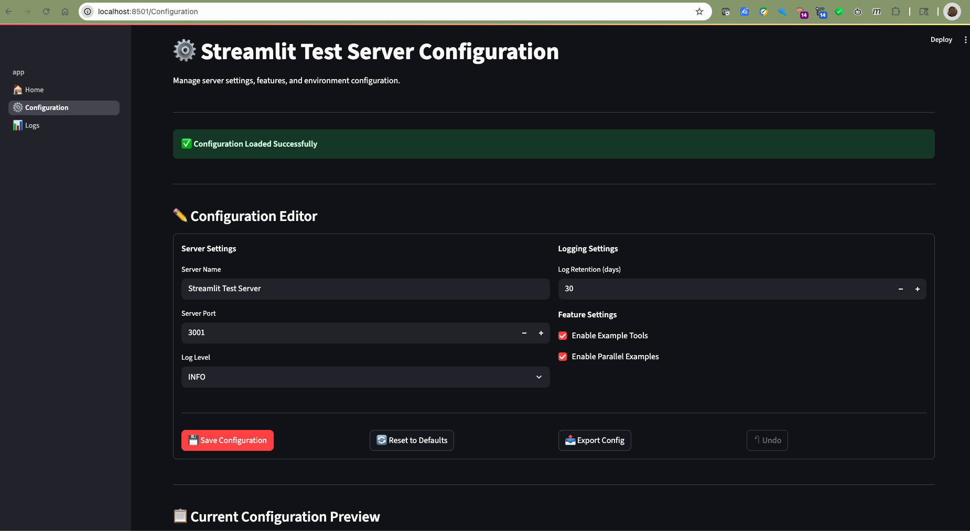Click the Server Name input field
Viewport: 970px width, 531px height.
pyautogui.click(x=365, y=289)
